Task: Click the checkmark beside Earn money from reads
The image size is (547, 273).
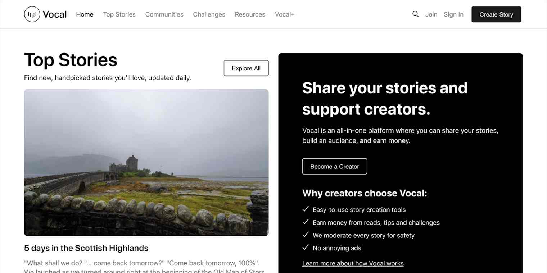Action: 306,222
